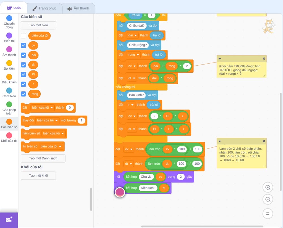Hide the dt variable monitor
The width and height of the screenshot is (283, 228).
click(23, 65)
